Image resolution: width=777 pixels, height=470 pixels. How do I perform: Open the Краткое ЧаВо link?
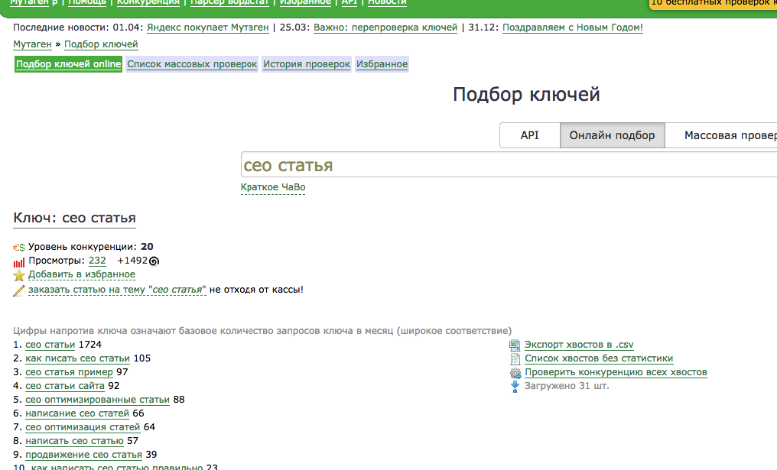272,187
